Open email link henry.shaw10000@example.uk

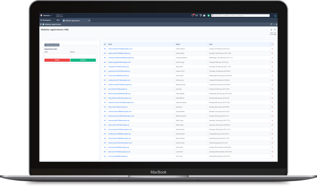point(119,75)
